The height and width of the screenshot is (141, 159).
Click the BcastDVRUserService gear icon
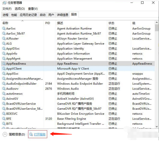[x=4, y=104]
